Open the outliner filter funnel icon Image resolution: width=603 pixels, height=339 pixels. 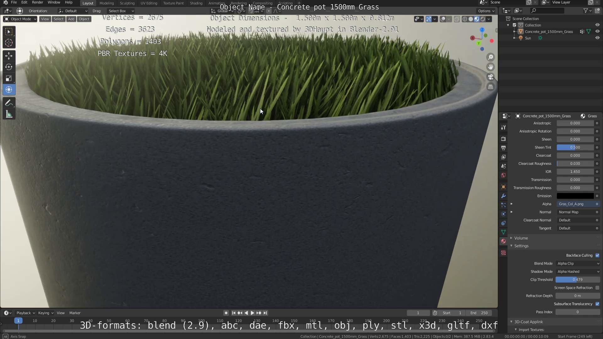click(x=585, y=11)
